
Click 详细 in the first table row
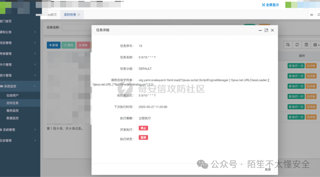311,66
